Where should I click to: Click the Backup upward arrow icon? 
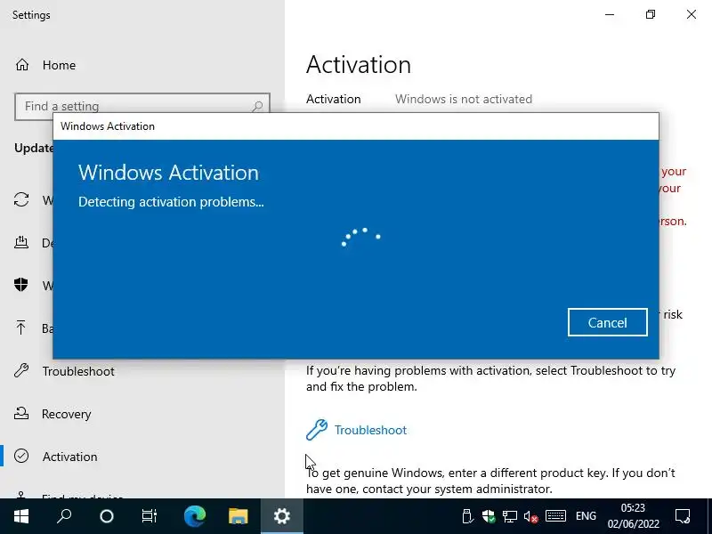(20, 328)
